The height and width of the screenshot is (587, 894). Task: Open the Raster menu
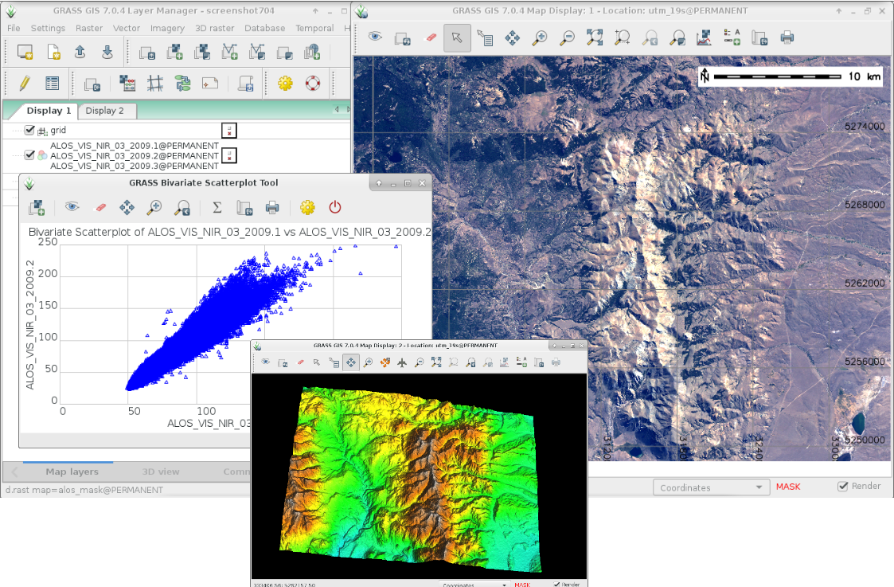[x=89, y=28]
